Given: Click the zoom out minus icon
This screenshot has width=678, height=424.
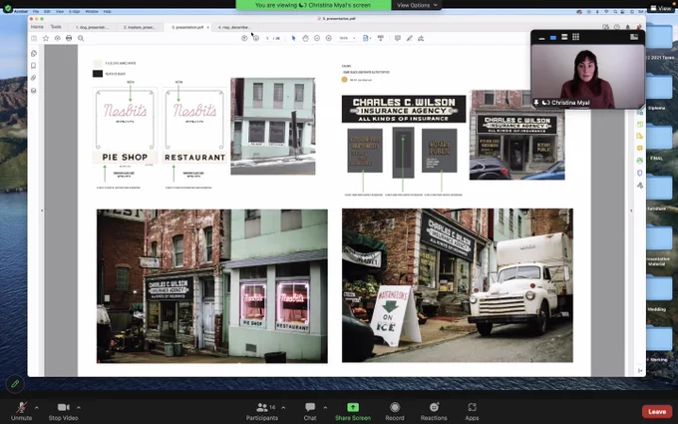Looking at the screenshot, I should [x=317, y=38].
